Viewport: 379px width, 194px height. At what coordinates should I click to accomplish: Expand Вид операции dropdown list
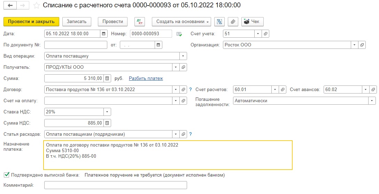pyautogui.click(x=183, y=56)
